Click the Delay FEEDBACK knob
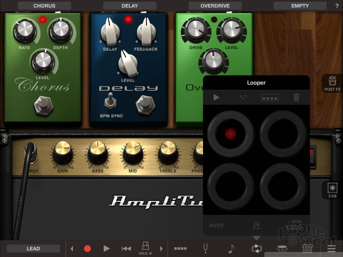The width and height of the screenshot is (343, 257). click(x=146, y=32)
